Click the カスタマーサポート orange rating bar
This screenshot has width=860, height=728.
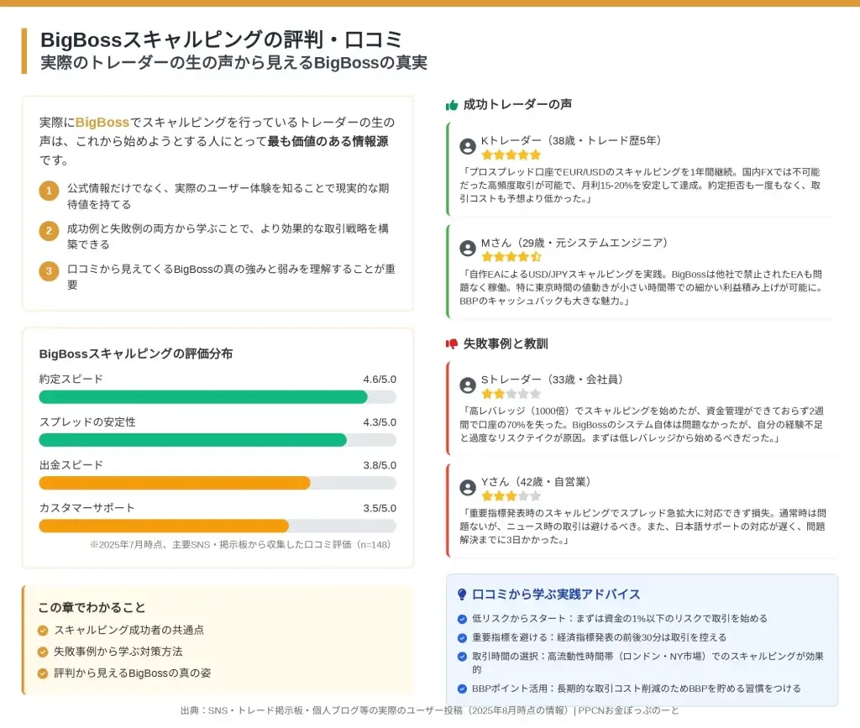click(x=164, y=526)
